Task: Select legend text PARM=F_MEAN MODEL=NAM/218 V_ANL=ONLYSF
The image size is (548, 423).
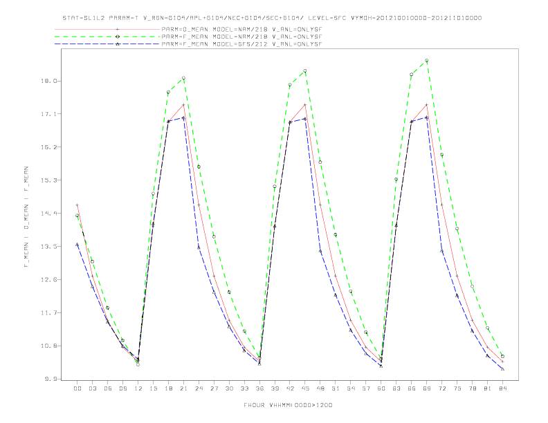Action: (x=241, y=37)
